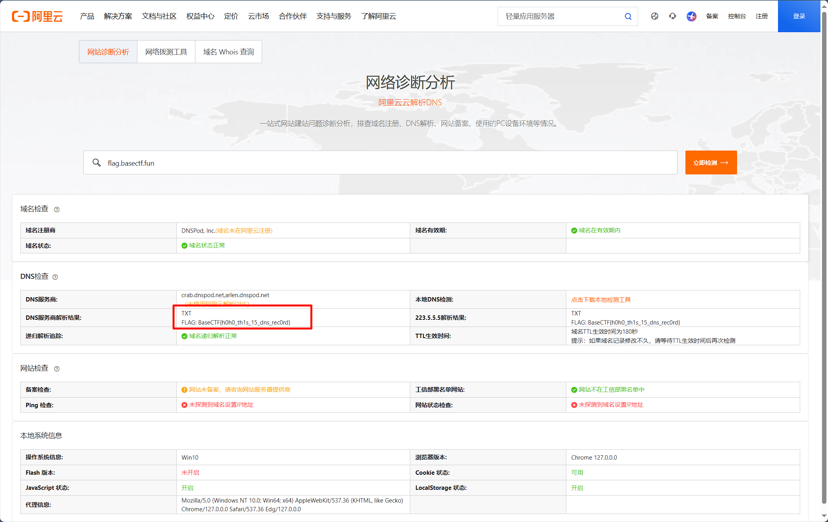This screenshot has height=522, width=828.
Task: Click 网站未备案，请咨询网站服务器提供商 warning
Action: [x=239, y=390]
